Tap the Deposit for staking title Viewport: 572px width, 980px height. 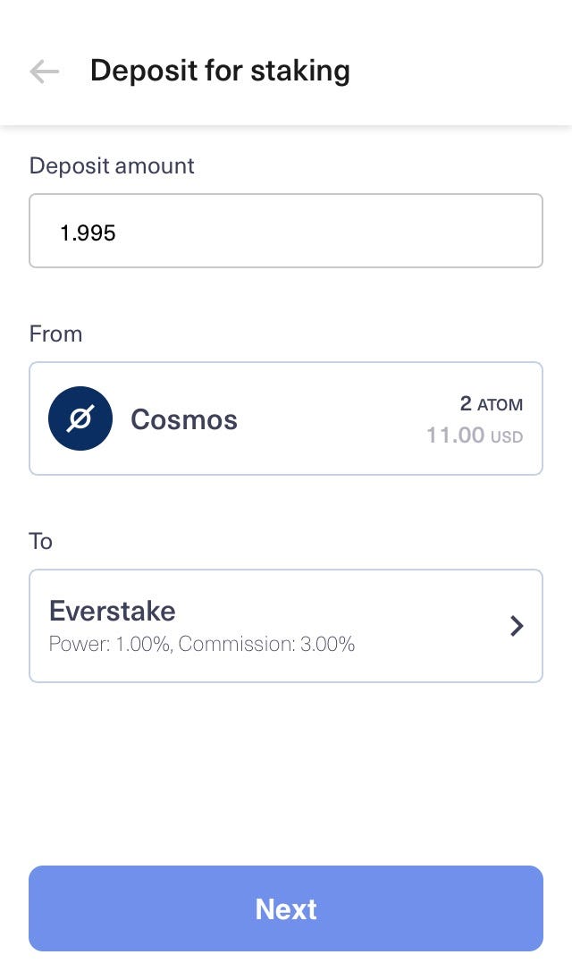220,71
